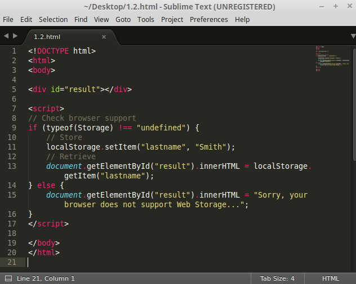
Task: Click the "undefined" string literal
Action: (161, 128)
